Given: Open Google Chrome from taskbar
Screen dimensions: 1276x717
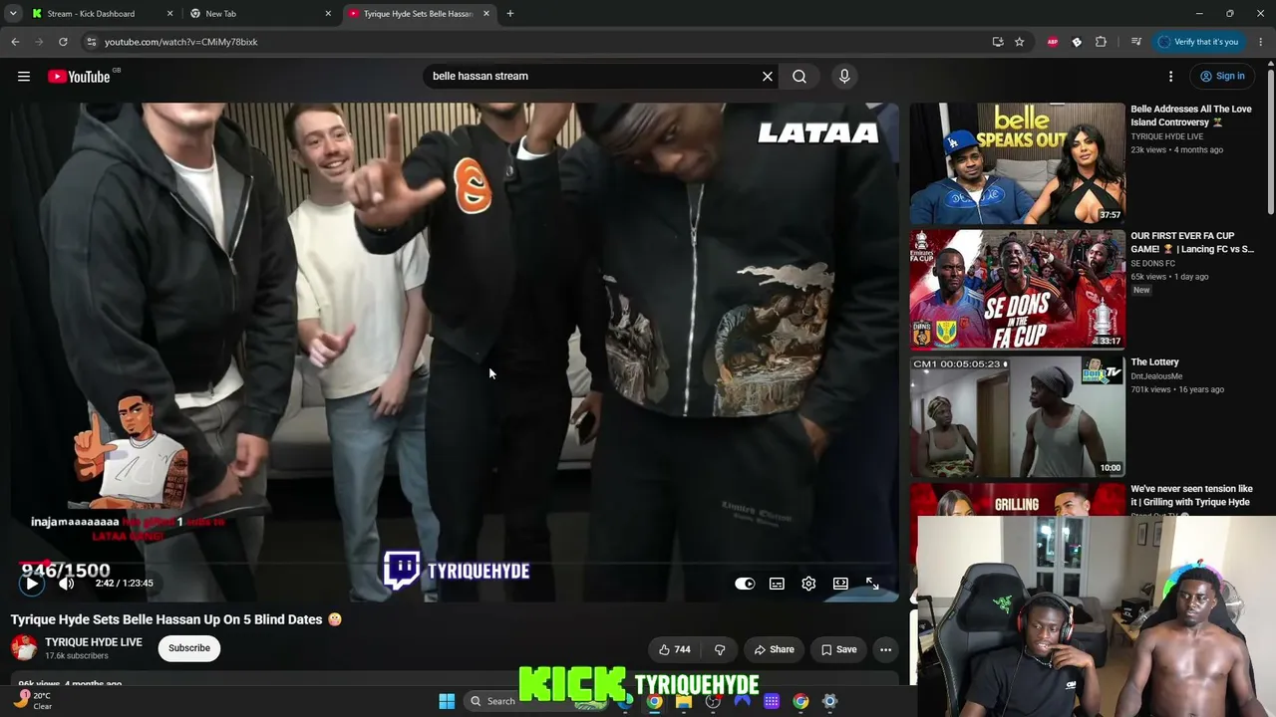Looking at the screenshot, I should coord(654,701).
